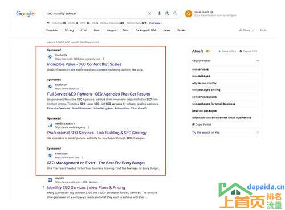
Task: Open Incredible Value - SEO Content that Scales
Action: [84, 64]
